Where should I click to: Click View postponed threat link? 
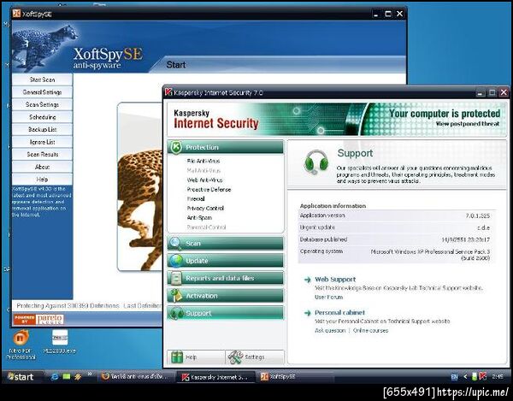468,124
